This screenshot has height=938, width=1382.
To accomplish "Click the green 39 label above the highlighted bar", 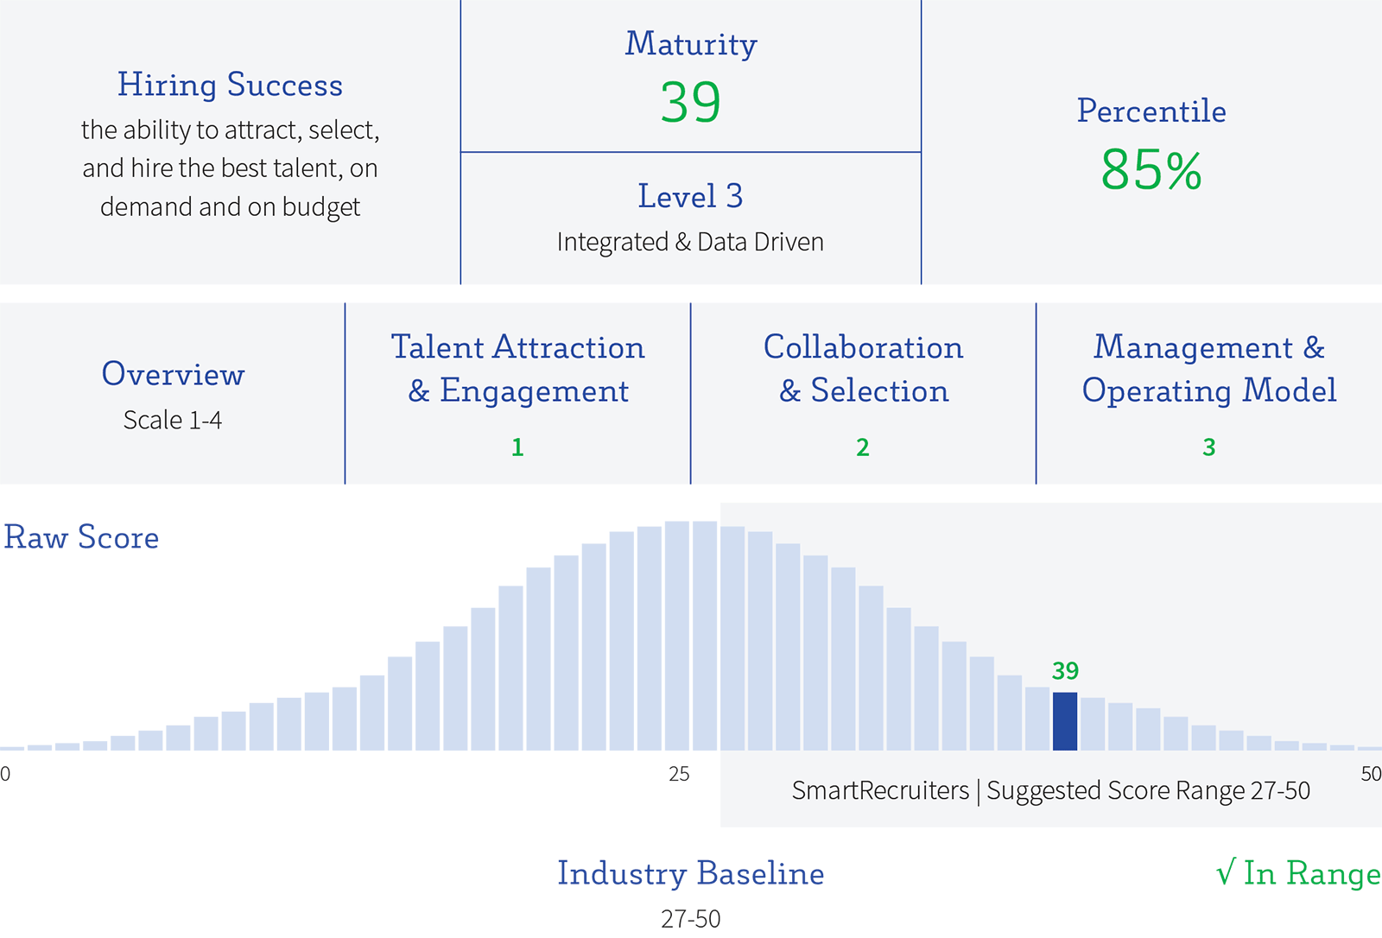I will click(x=1065, y=671).
